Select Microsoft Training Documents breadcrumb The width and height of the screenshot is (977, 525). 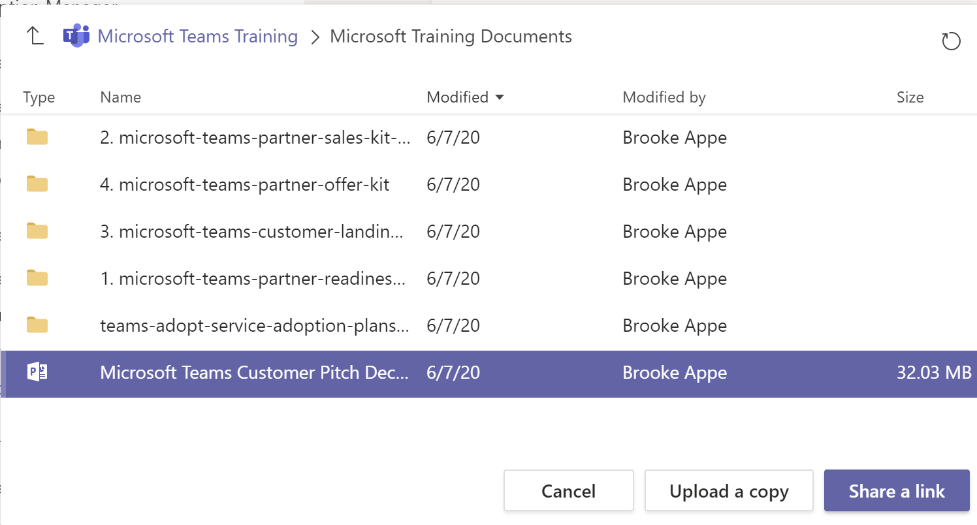click(451, 37)
